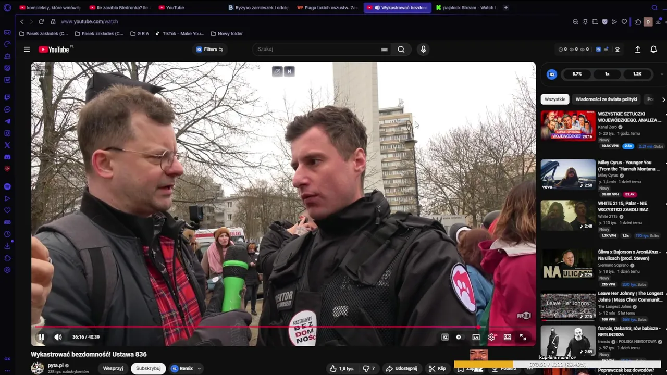
Task: Open Miley Cyrus Younger You video
Action: click(x=568, y=174)
